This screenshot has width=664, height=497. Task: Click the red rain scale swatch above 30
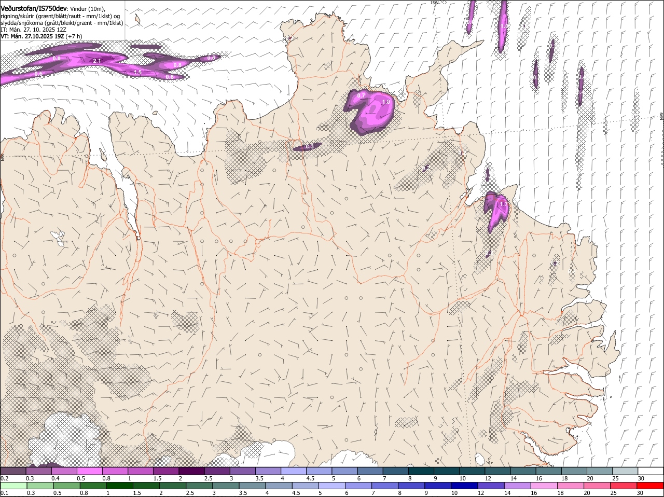651,486
